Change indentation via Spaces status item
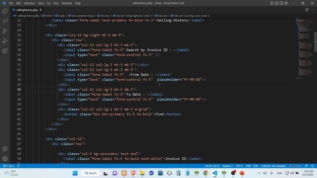 228,166
